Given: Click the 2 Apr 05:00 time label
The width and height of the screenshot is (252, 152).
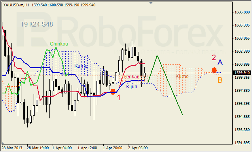Looking at the screenshot, I should tap(138, 148).
